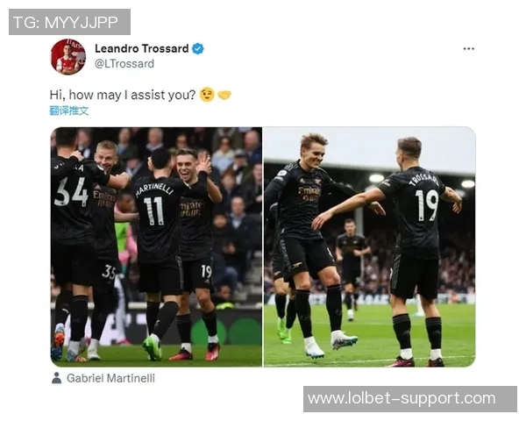Click the blue verified badge
Image resolution: width=526 pixels, height=421 pixels.
(x=198, y=49)
